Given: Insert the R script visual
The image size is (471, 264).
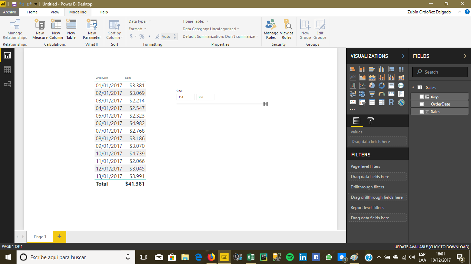Looking at the screenshot, I should [x=391, y=102].
